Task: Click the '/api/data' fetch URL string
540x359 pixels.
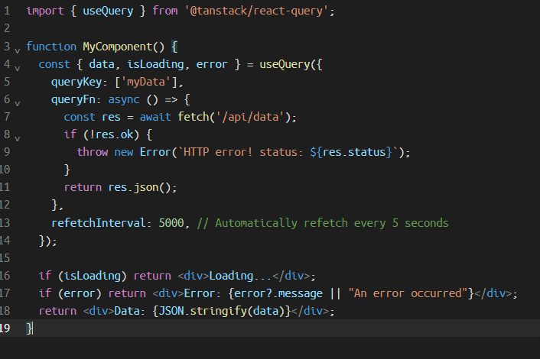Action: [250, 117]
